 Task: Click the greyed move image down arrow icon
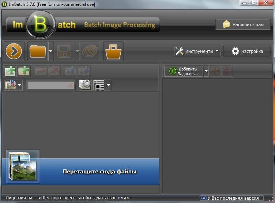(84, 71)
